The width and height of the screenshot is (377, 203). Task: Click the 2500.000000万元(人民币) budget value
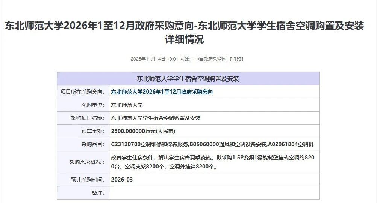(143, 131)
